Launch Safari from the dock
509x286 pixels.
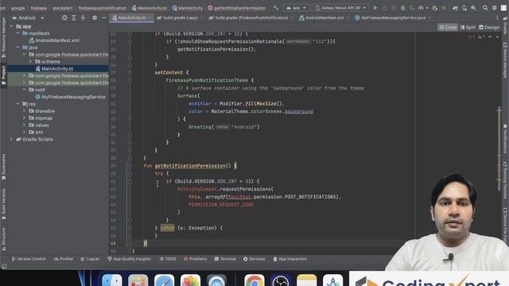[165, 280]
